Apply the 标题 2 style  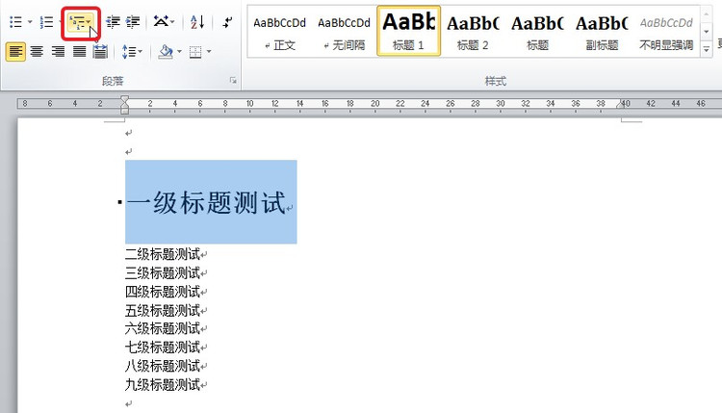[473, 32]
